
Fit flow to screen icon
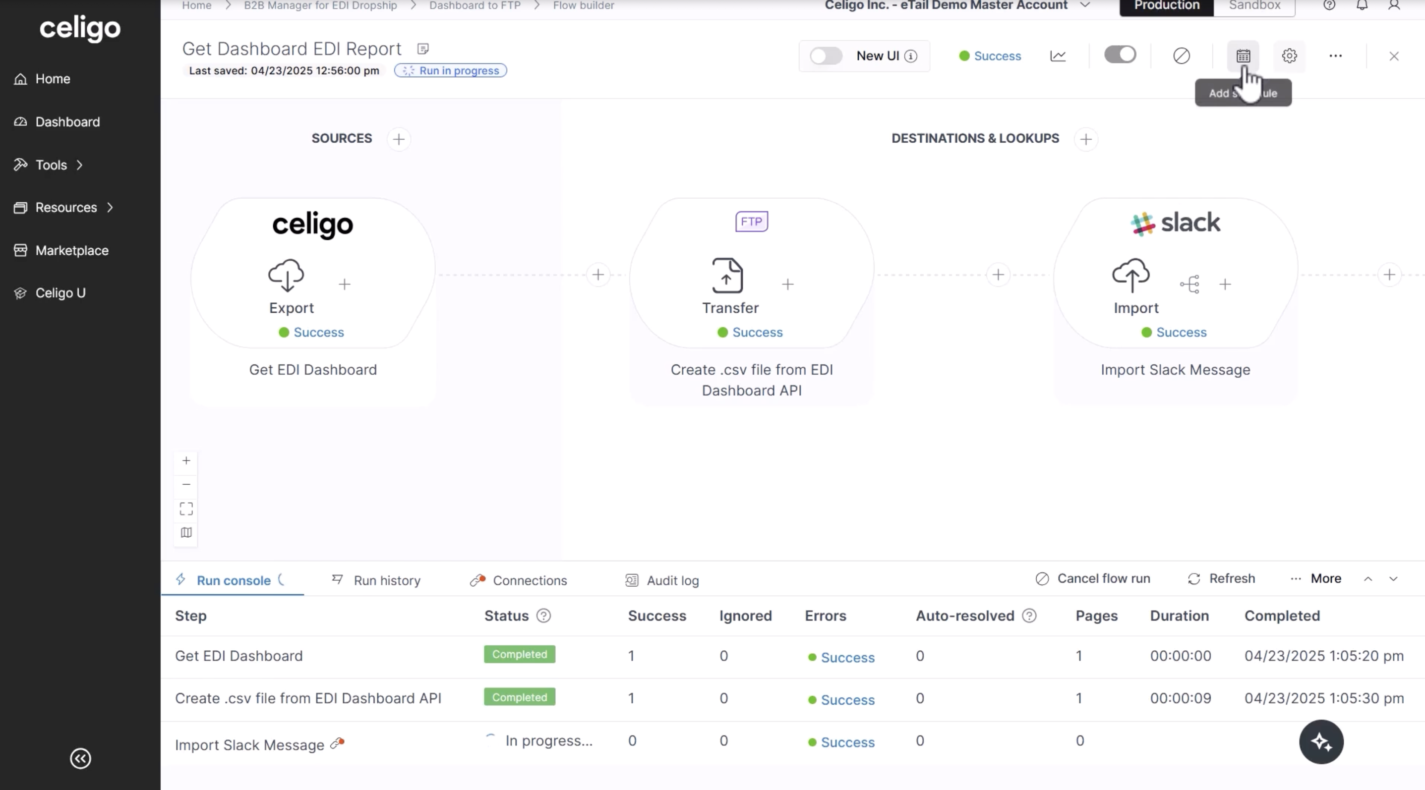tap(186, 508)
